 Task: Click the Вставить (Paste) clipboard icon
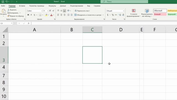coord(4,11)
